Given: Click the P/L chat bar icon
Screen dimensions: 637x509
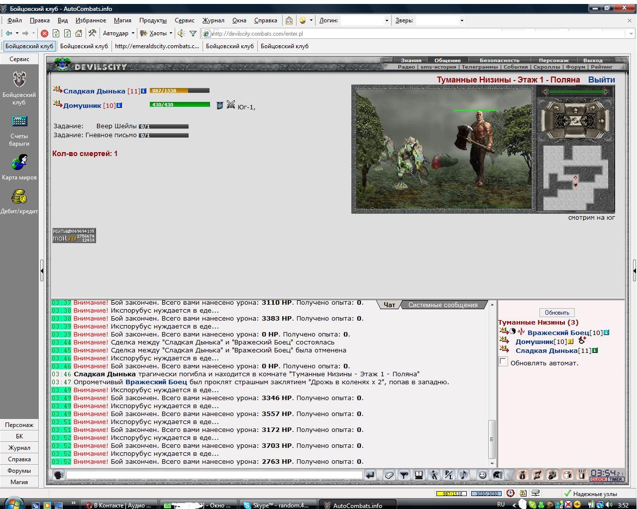Looking at the screenshot, I should point(449,475).
